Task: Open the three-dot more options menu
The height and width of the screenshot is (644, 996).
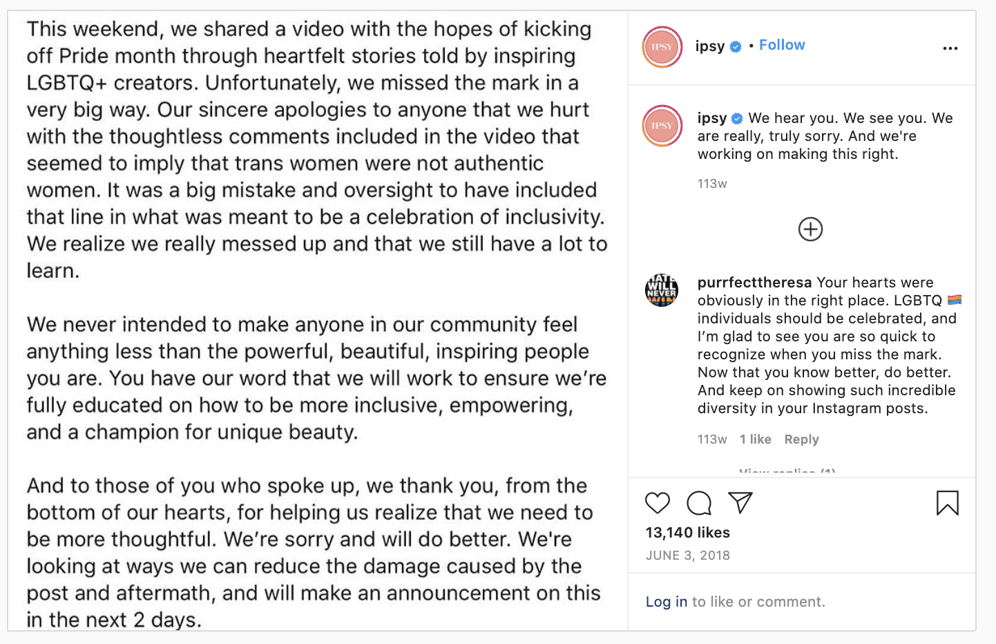Action: point(950,48)
